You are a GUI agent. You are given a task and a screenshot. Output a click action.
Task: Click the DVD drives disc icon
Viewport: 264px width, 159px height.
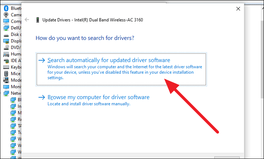point(6,48)
